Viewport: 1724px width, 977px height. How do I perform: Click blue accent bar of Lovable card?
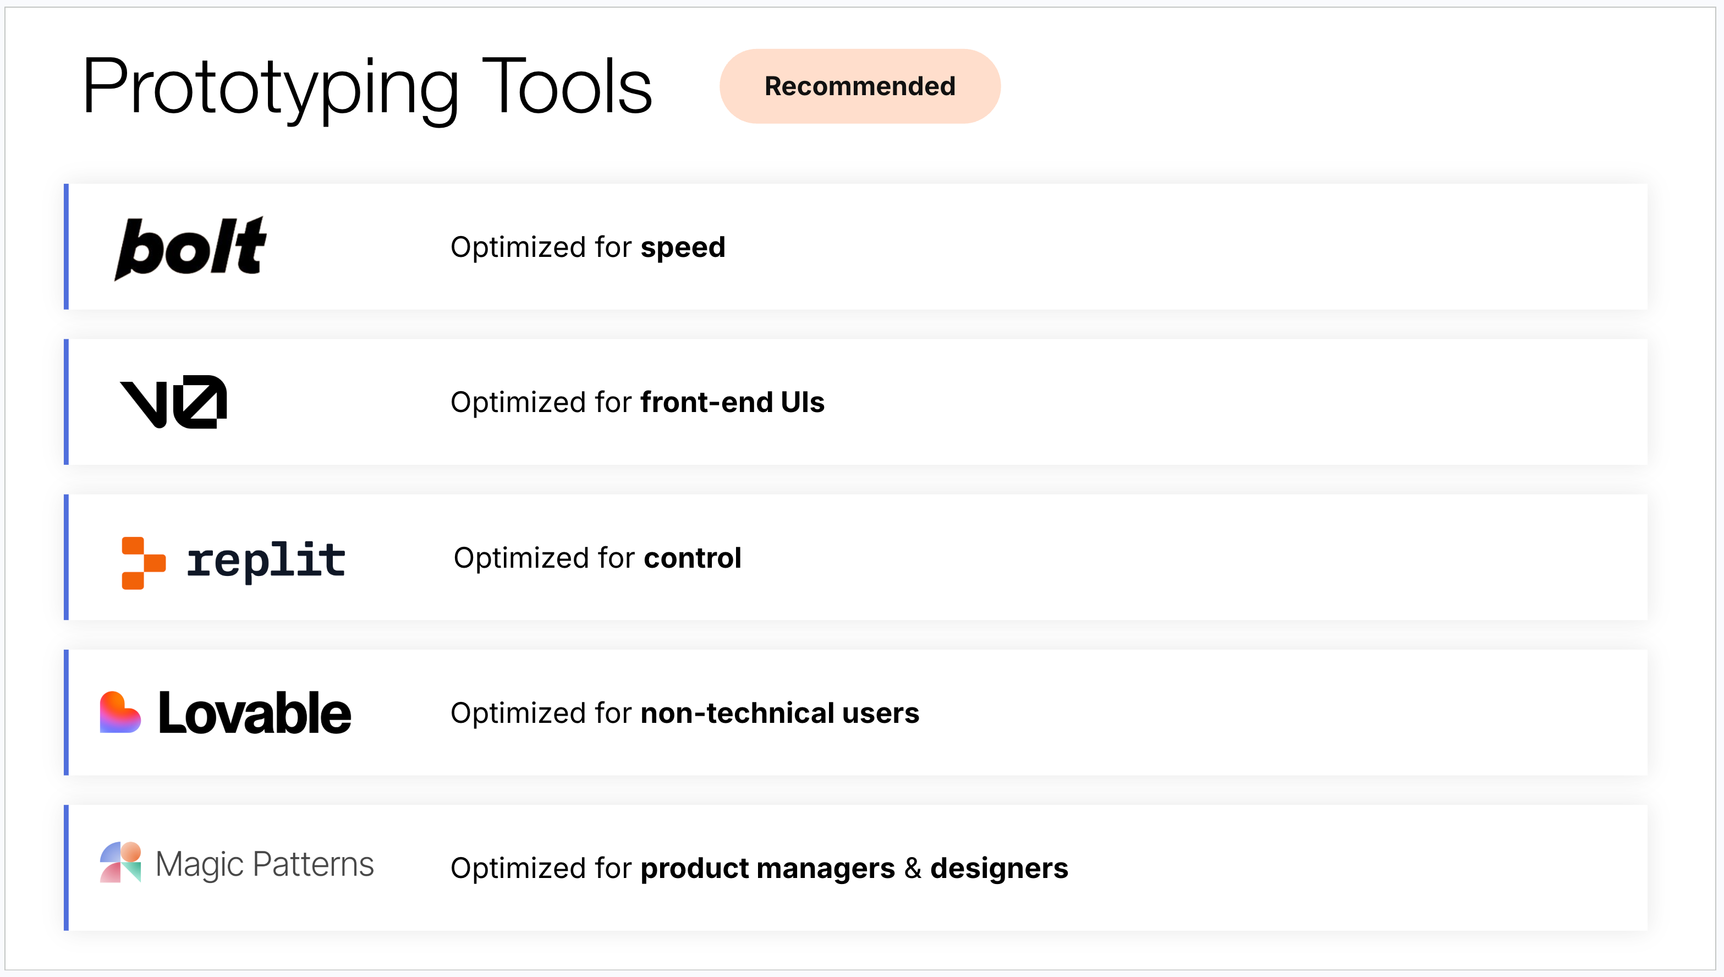click(66, 712)
